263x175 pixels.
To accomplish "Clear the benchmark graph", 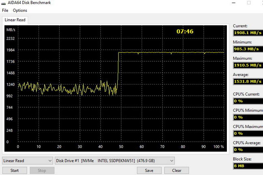I will [x=177, y=171].
